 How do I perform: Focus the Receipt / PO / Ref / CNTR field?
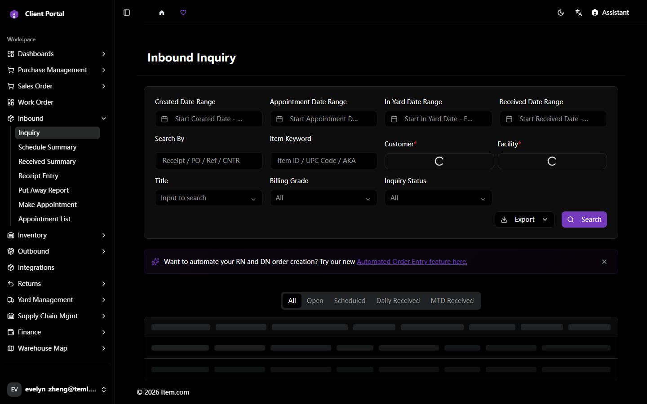click(x=209, y=161)
